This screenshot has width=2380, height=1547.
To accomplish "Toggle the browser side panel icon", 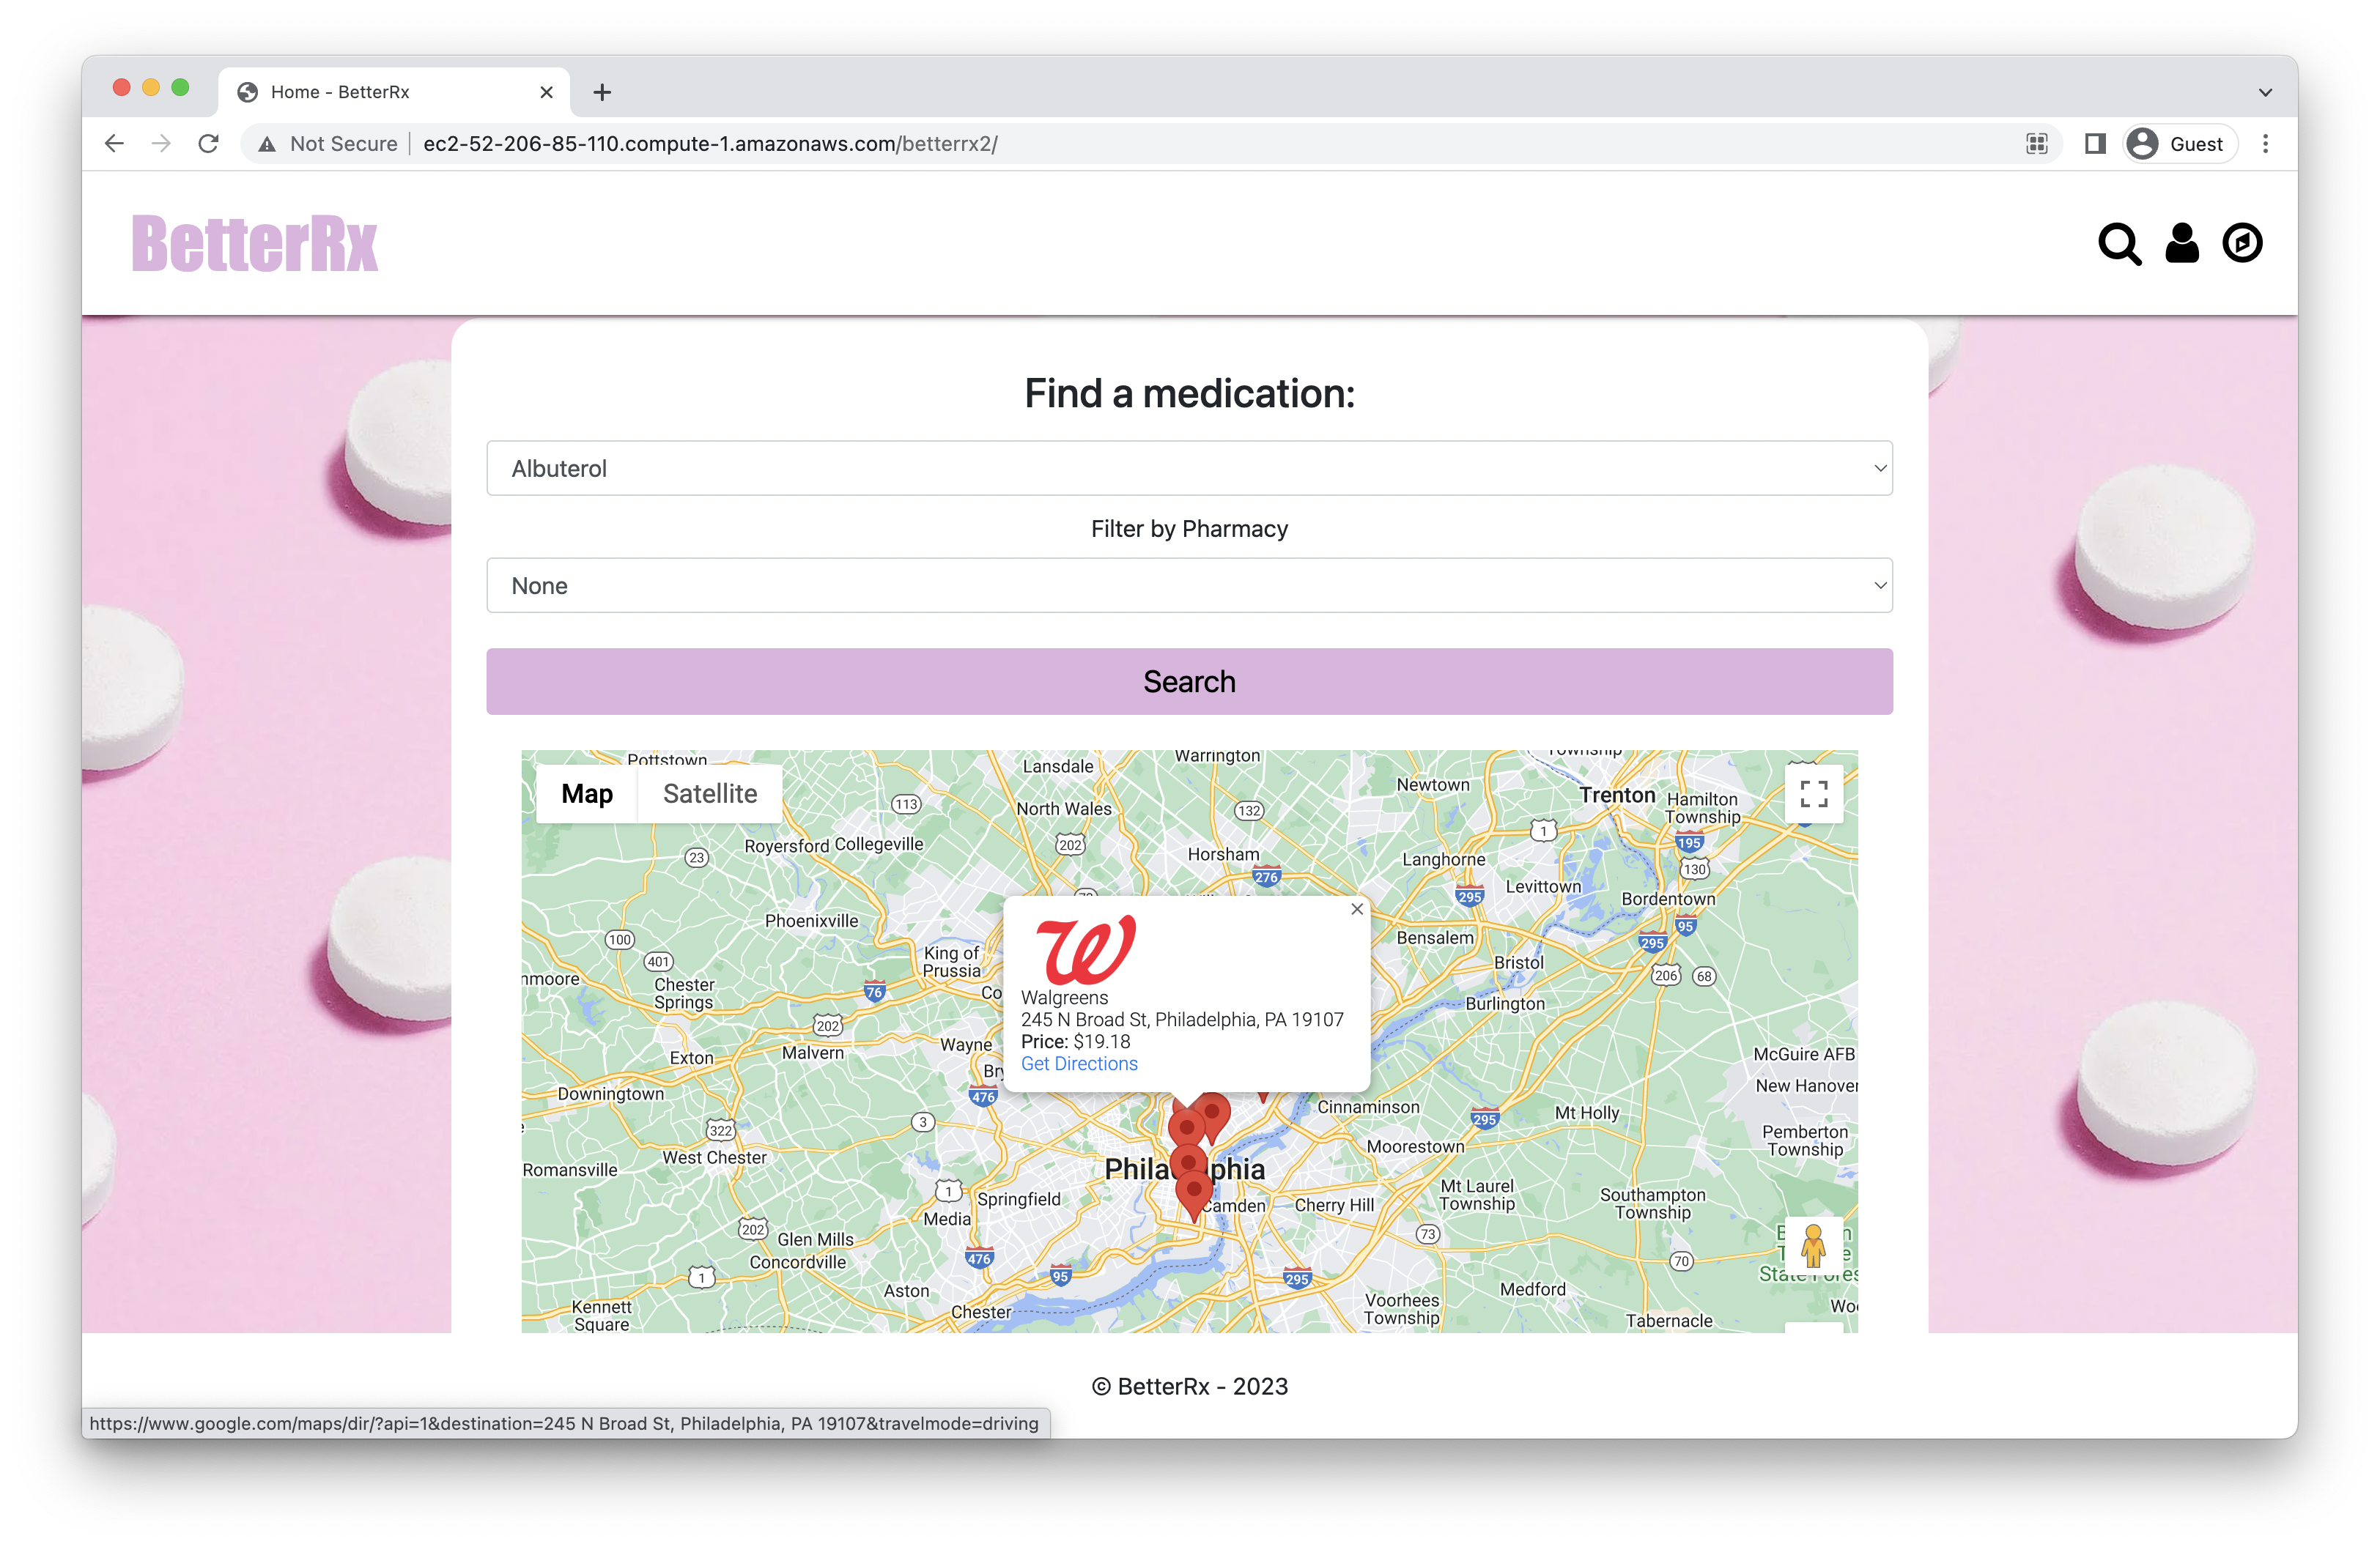I will click(x=2095, y=144).
